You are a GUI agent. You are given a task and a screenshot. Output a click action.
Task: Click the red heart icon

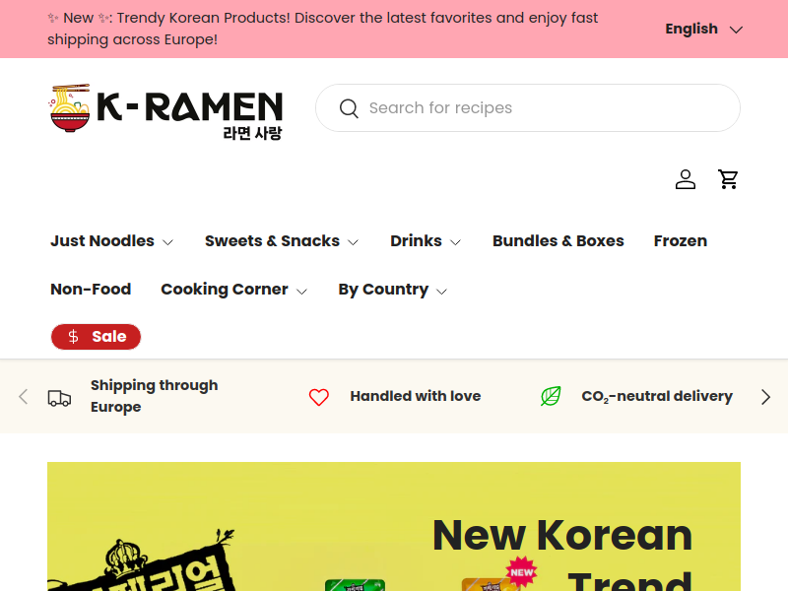pyautogui.click(x=318, y=397)
